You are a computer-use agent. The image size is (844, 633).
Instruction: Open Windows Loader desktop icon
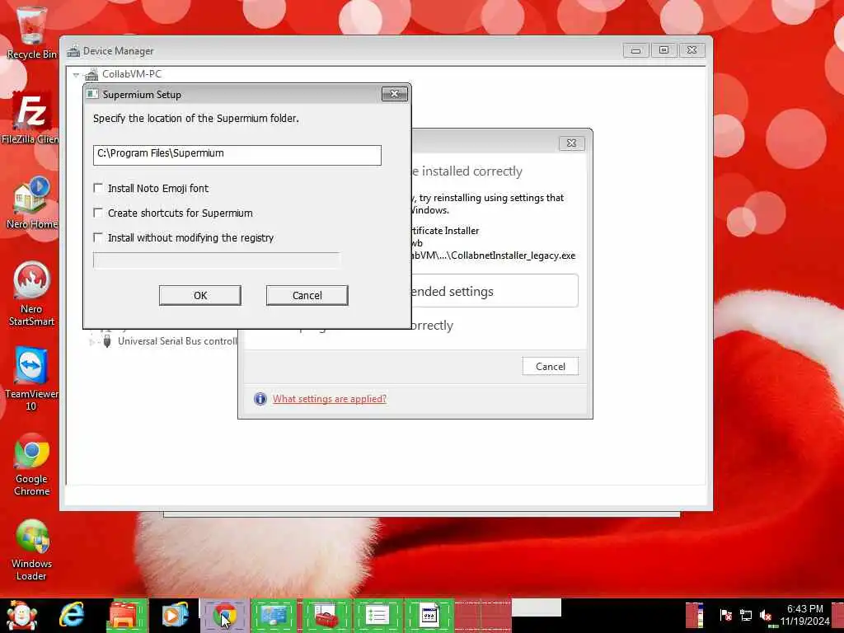(x=31, y=549)
